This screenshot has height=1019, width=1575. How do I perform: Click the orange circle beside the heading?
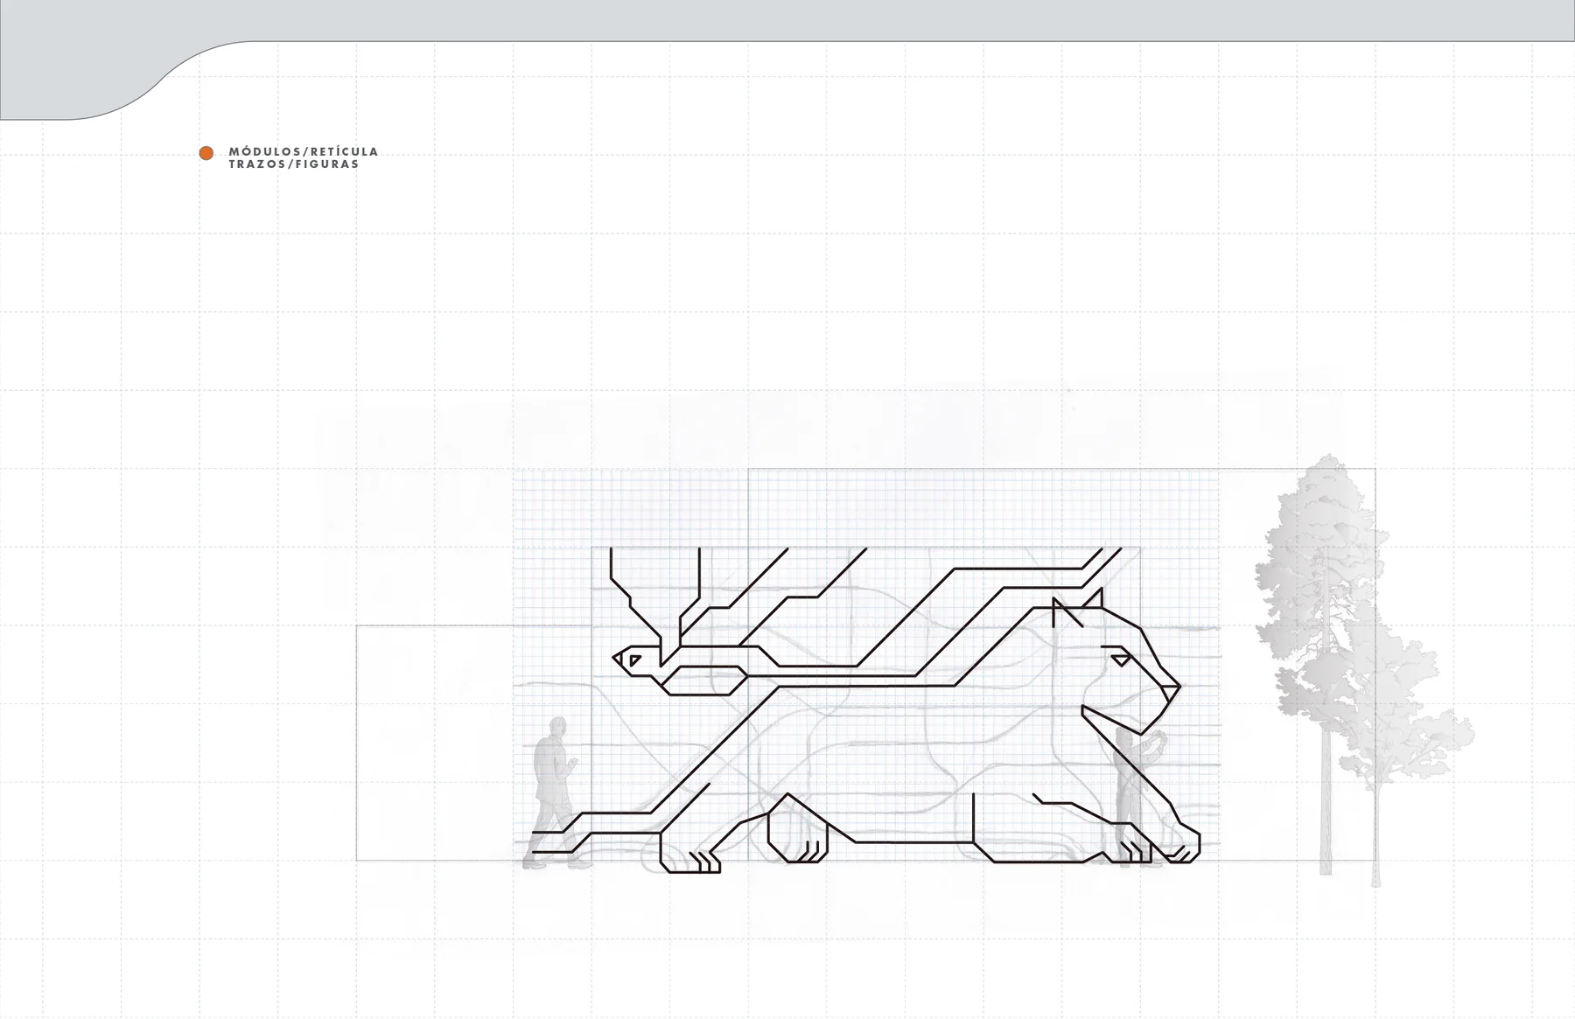[x=206, y=153]
